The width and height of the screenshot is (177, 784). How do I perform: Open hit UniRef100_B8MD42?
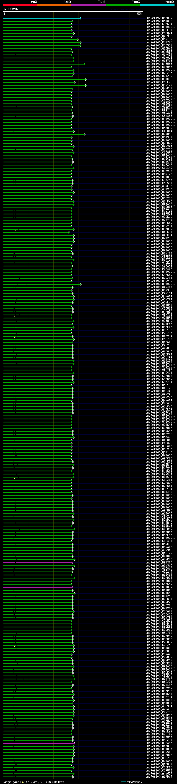[159, 624]
